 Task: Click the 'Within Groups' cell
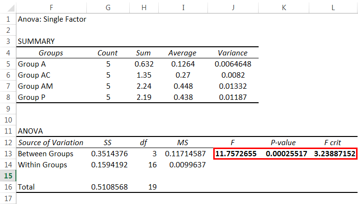coord(42,165)
